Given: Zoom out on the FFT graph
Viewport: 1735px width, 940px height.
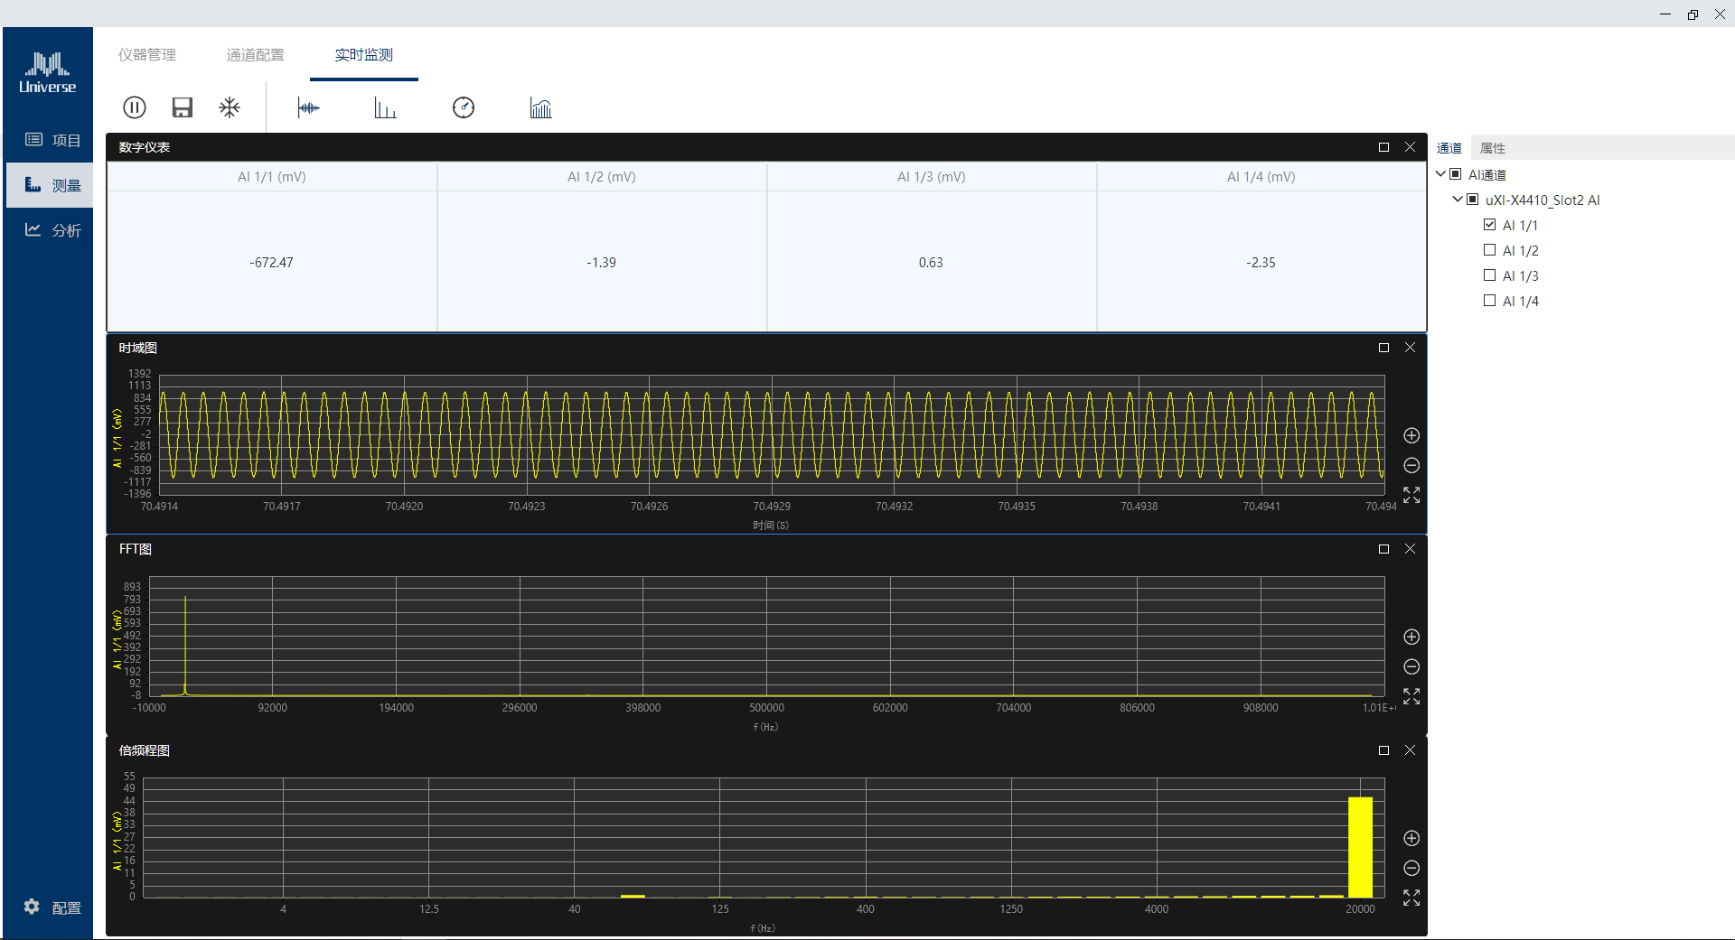Looking at the screenshot, I should point(1411,667).
